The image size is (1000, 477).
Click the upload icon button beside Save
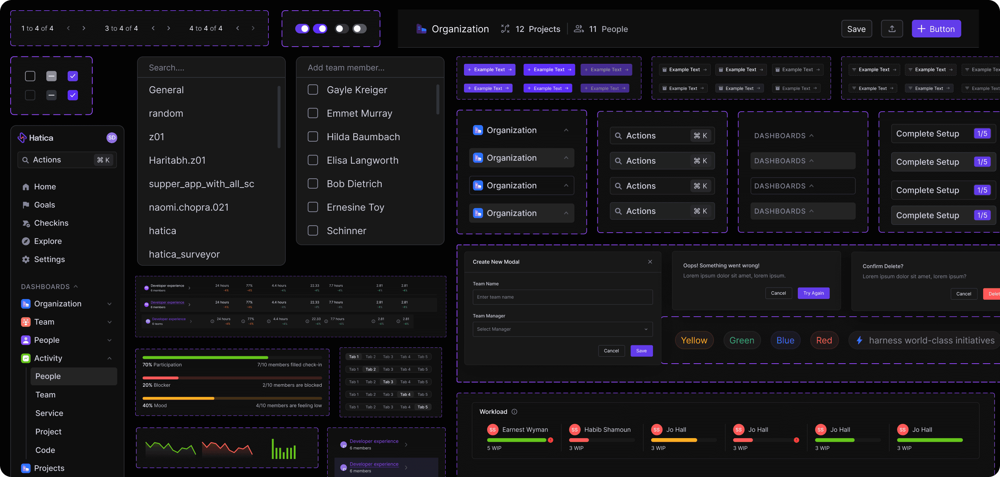892,29
